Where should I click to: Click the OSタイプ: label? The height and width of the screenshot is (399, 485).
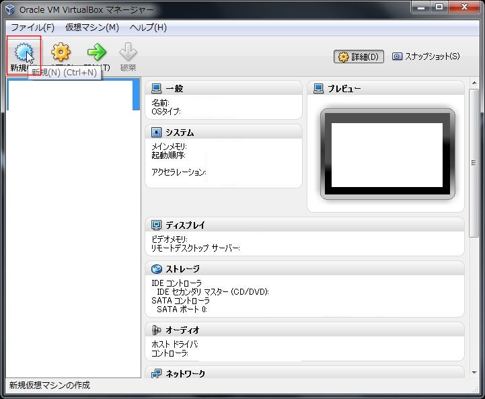[x=166, y=111]
